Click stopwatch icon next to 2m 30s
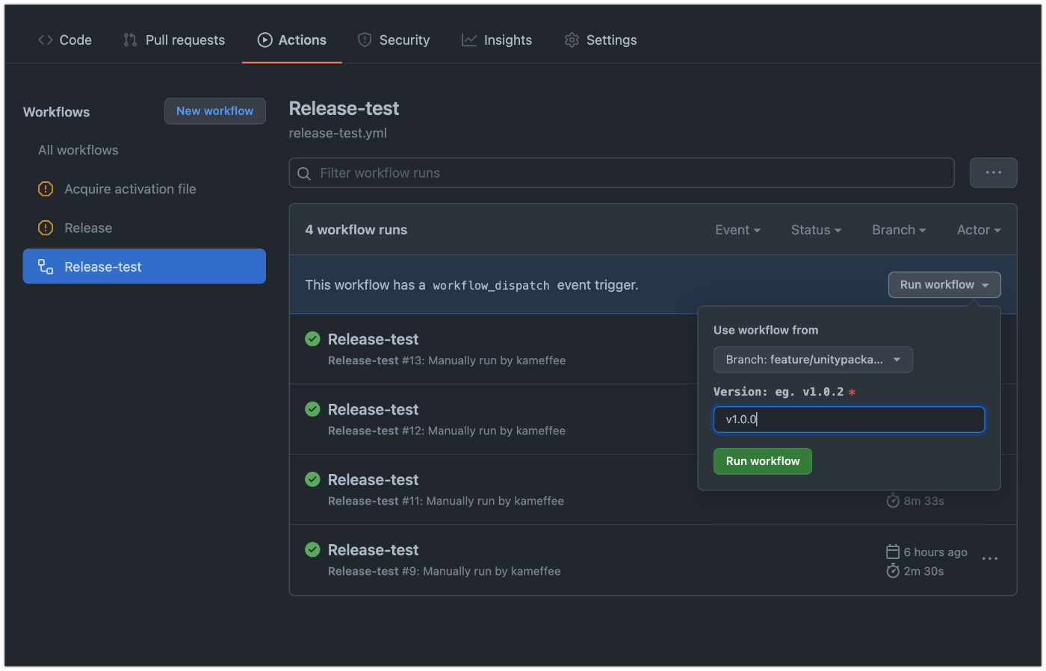This screenshot has width=1046, height=671. click(893, 571)
